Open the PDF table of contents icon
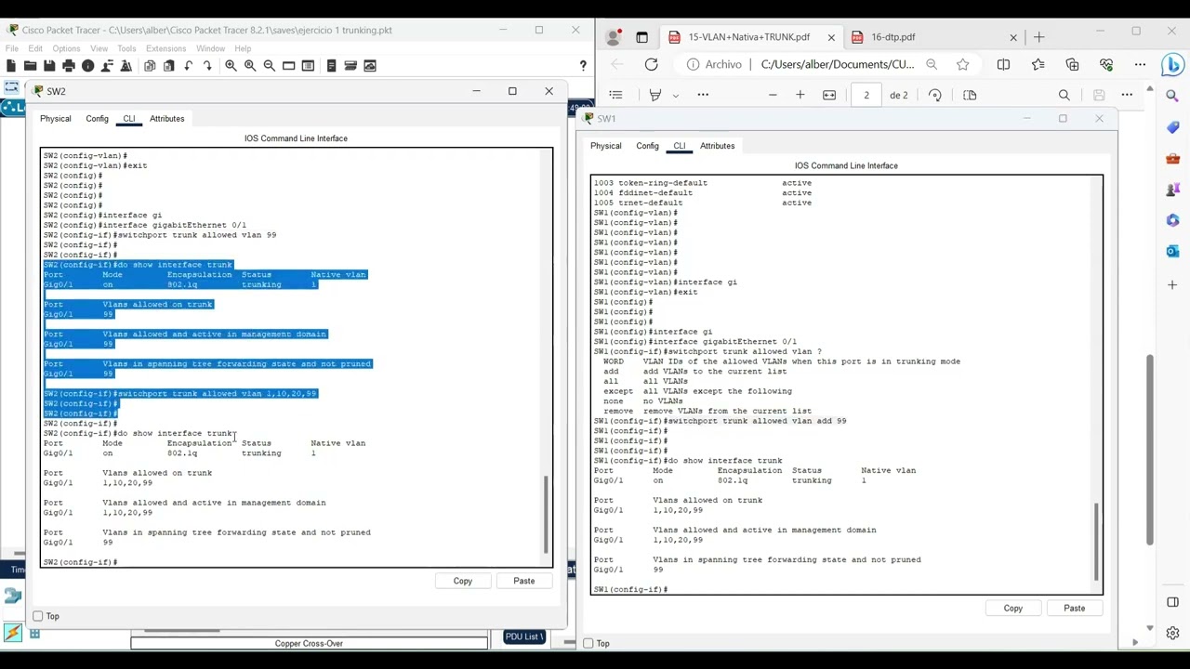 (x=615, y=95)
